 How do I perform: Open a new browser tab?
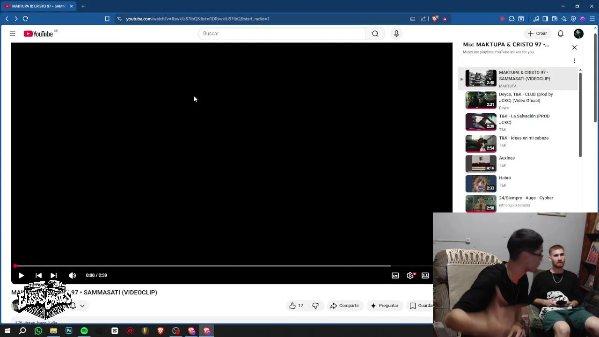coord(83,6)
